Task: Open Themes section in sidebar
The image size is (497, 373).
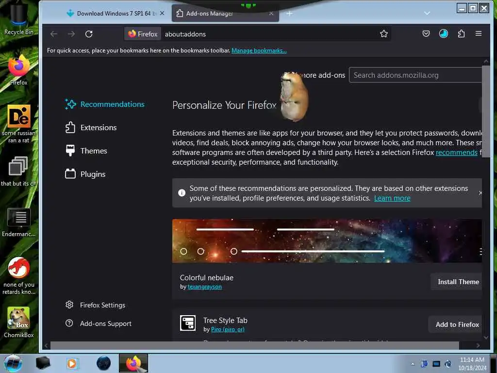Action: 86,151
